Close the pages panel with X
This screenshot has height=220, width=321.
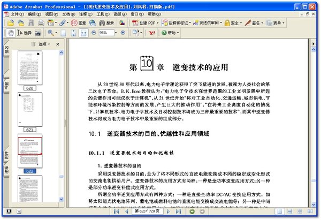[58, 44]
